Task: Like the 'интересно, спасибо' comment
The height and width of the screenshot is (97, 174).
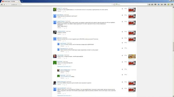Action: pos(63,34)
